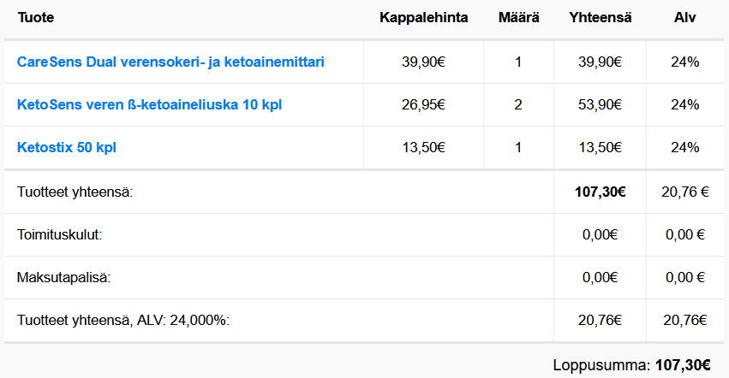Click the 39,90€ Kappalehinta cell for CareSens
Image resolution: width=729 pixels, height=378 pixels.
(x=423, y=62)
